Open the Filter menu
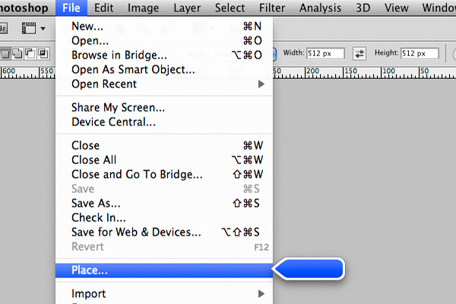Image resolution: width=456 pixels, height=304 pixels. coord(272,8)
